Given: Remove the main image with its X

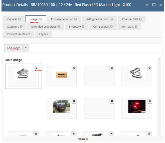Looking at the screenshot, I should [36, 68].
